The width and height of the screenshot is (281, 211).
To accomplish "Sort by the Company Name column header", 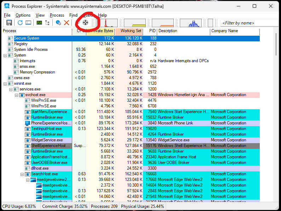I will point(235,31).
